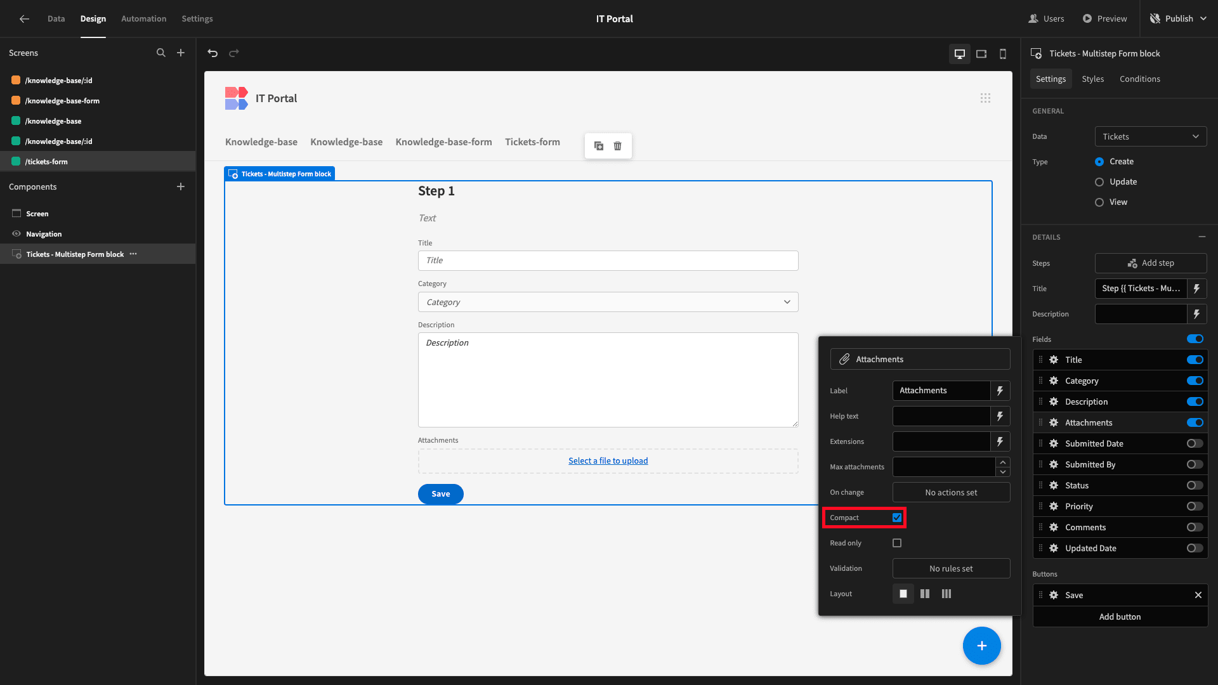Open the Tickets data dropdown

tap(1151, 136)
